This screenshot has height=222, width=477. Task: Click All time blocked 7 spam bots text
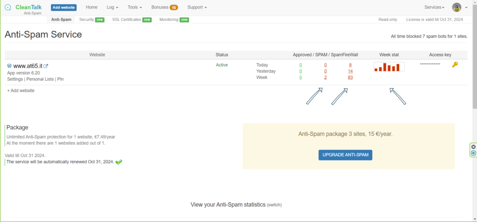(x=429, y=36)
